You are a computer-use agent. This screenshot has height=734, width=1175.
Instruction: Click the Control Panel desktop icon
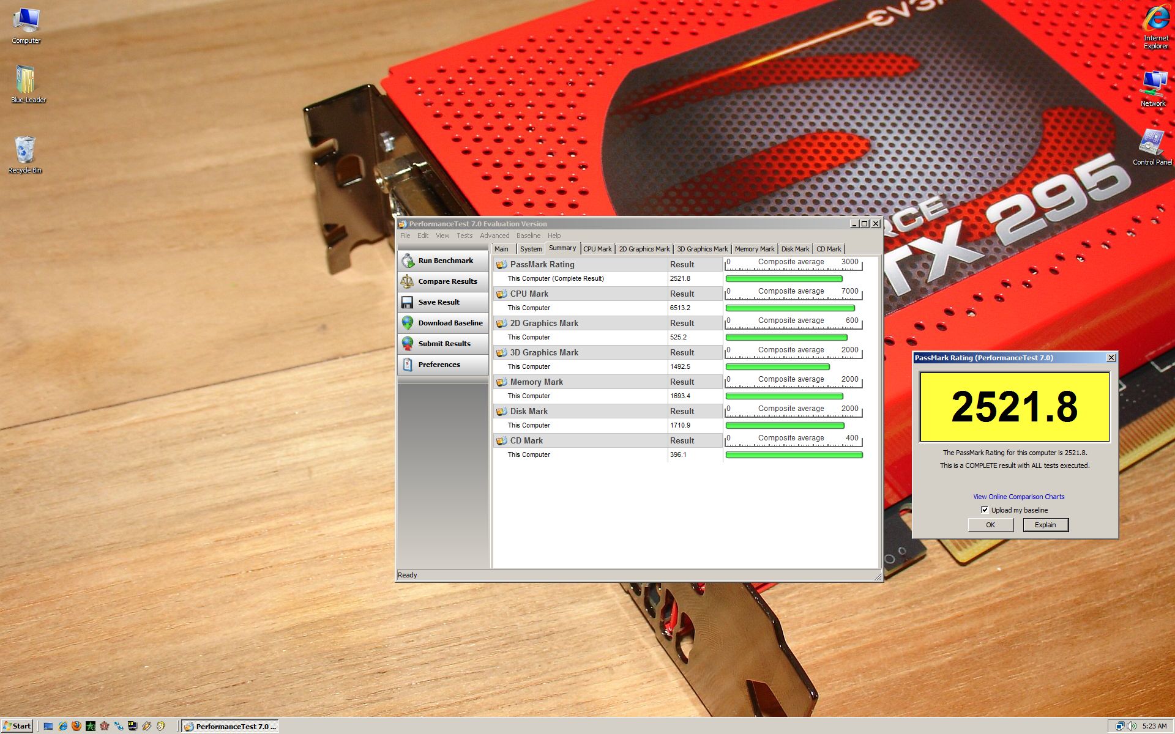(1152, 143)
